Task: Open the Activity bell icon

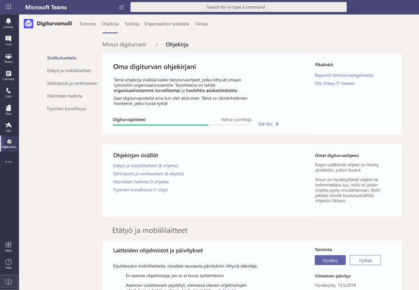Action: (8, 23)
